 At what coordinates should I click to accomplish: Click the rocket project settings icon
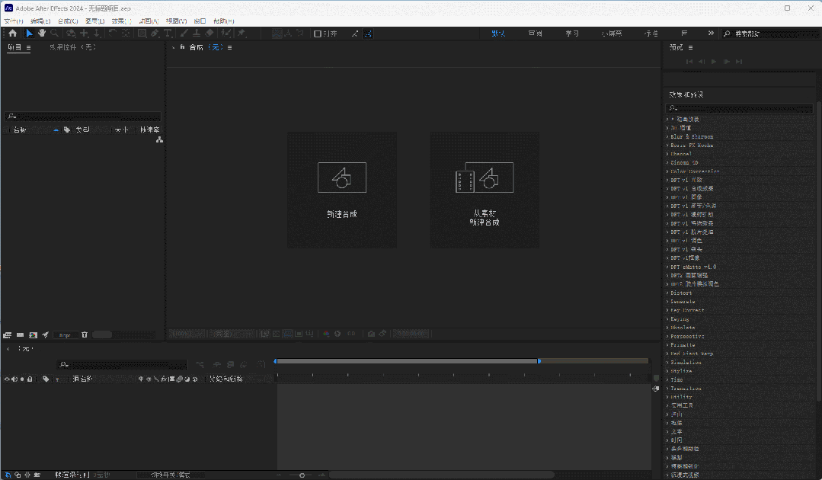tap(46, 334)
